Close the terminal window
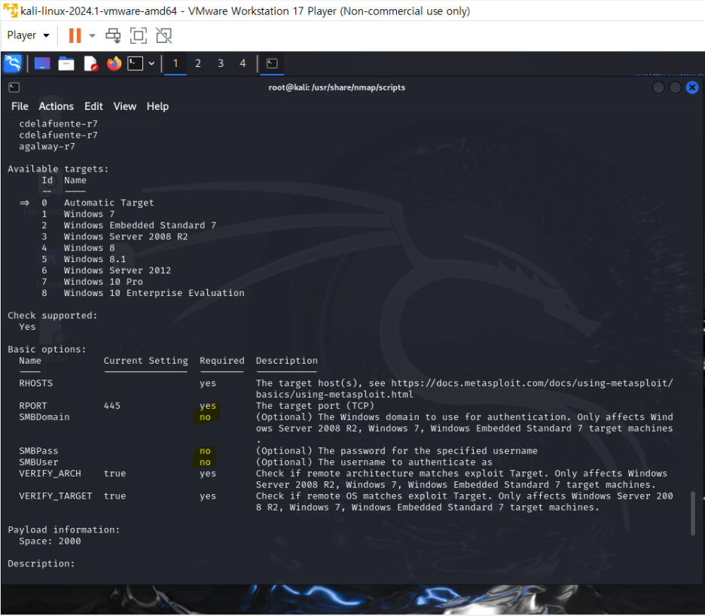Image resolution: width=705 pixels, height=616 pixels. tap(692, 87)
